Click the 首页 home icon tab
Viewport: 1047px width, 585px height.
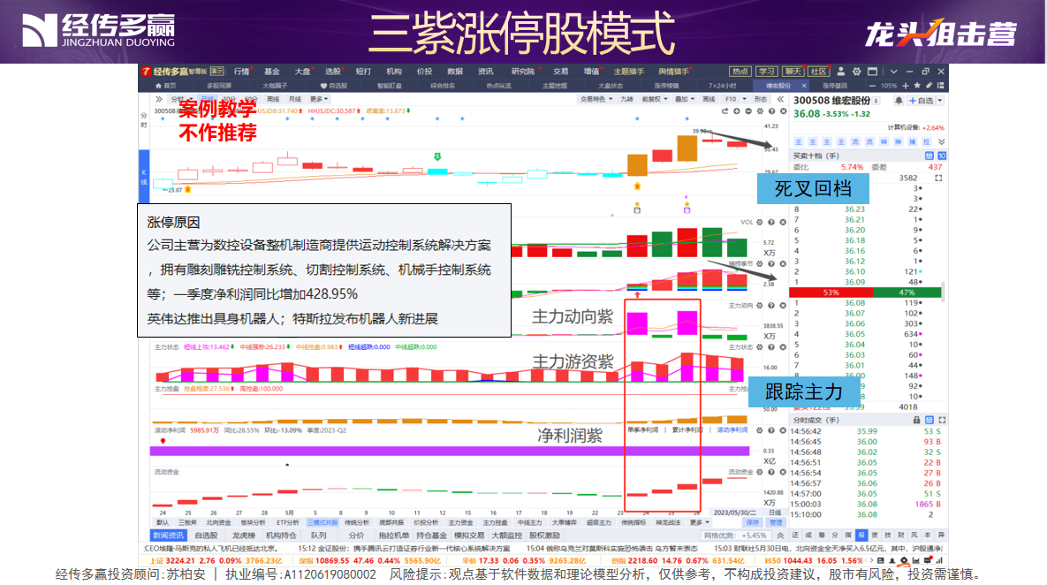coord(165,86)
